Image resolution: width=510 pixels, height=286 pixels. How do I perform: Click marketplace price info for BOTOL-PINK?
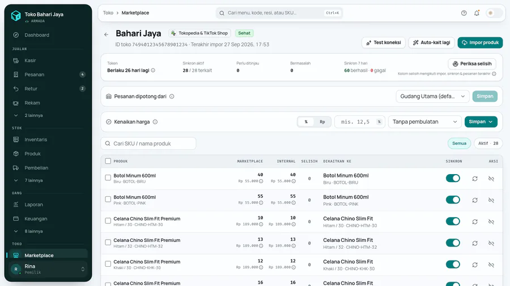(x=261, y=203)
